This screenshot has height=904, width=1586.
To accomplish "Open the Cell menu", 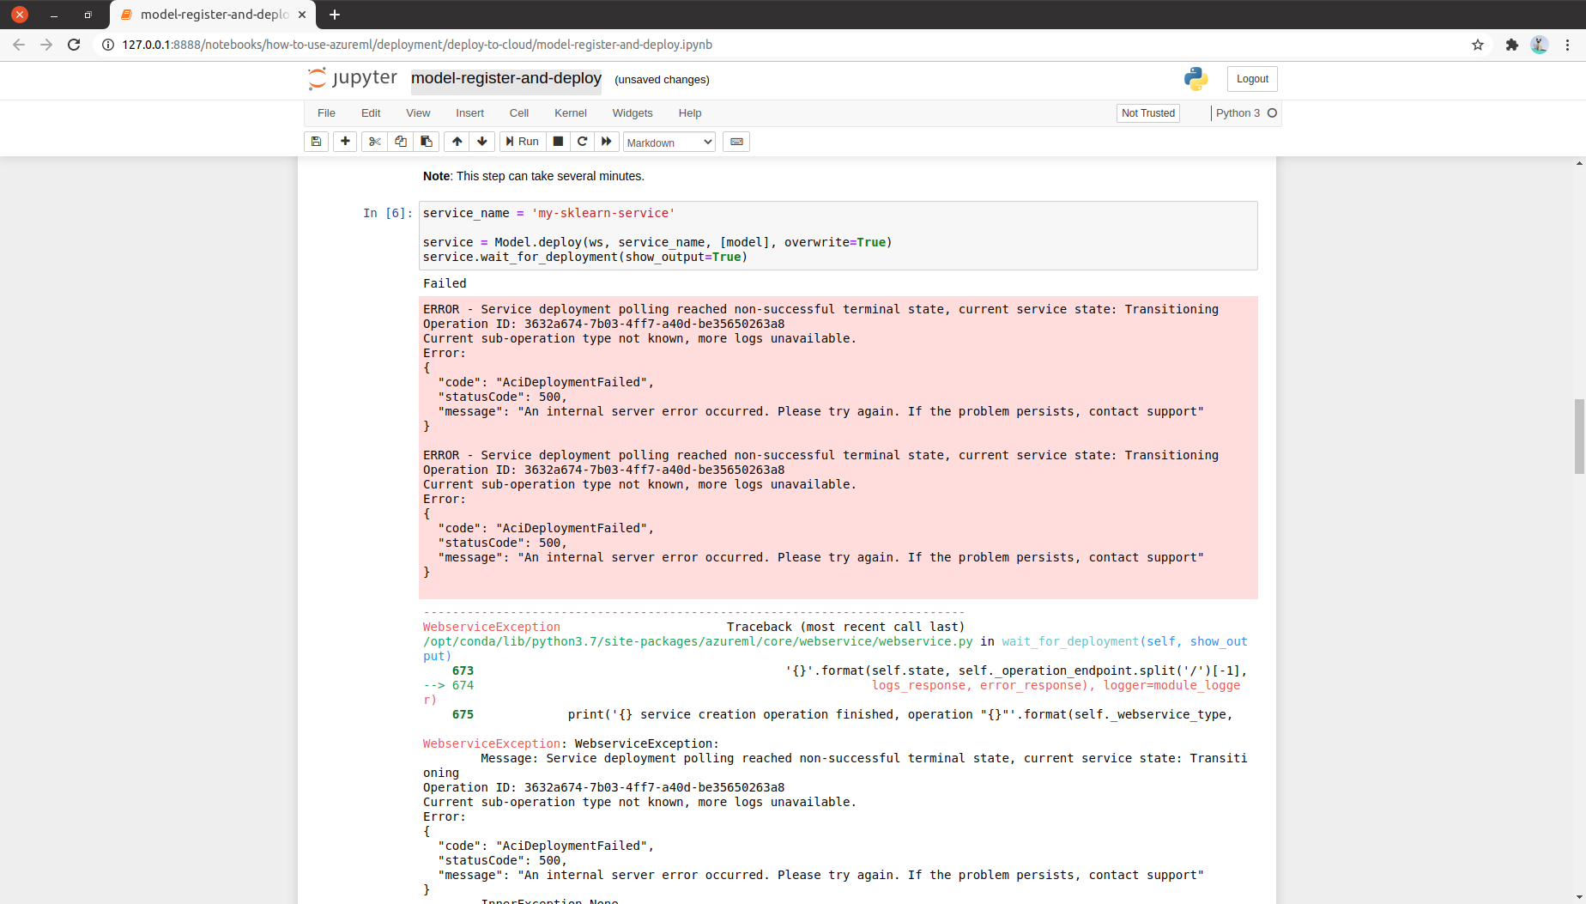I will pyautogui.click(x=518, y=112).
